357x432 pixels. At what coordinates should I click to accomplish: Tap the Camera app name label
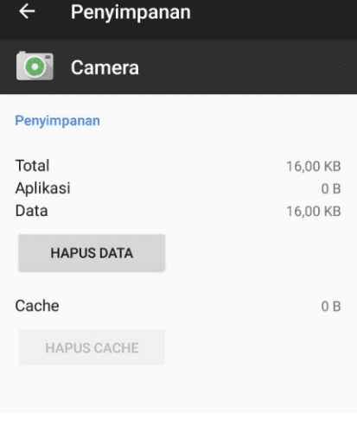105,67
